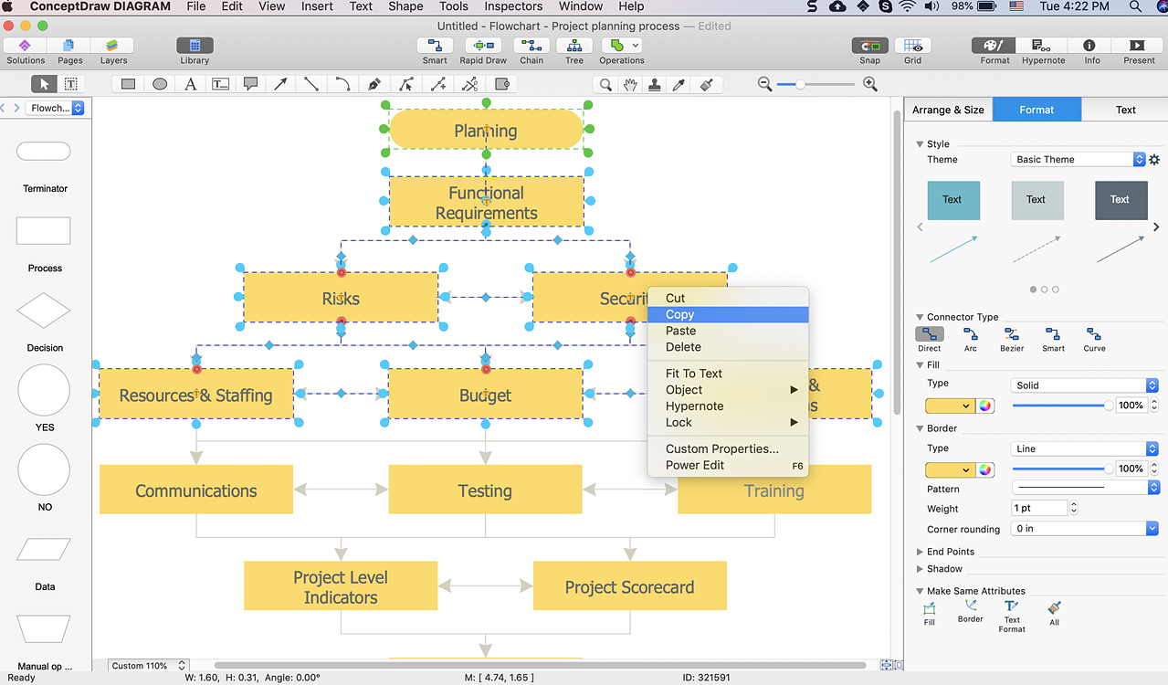Click the Chain connector tool

point(531,46)
